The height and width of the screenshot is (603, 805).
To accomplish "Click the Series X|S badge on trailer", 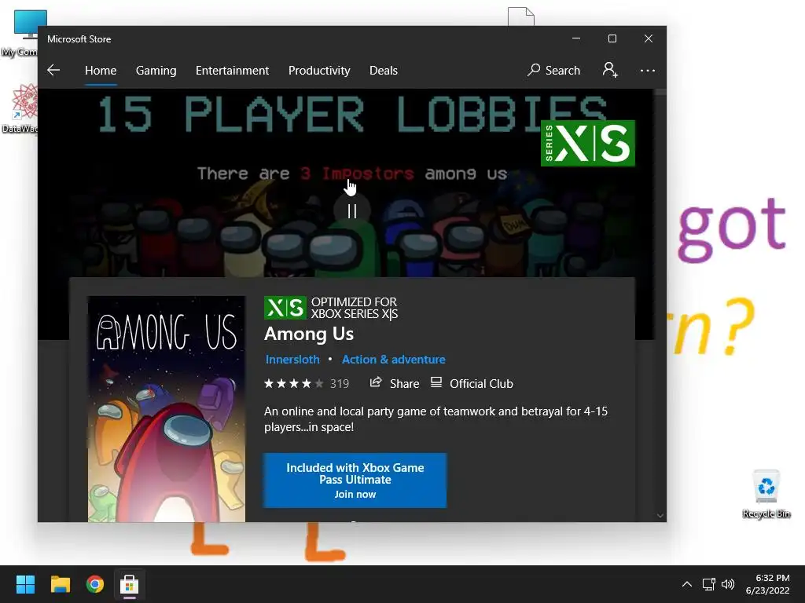I will click(x=588, y=143).
